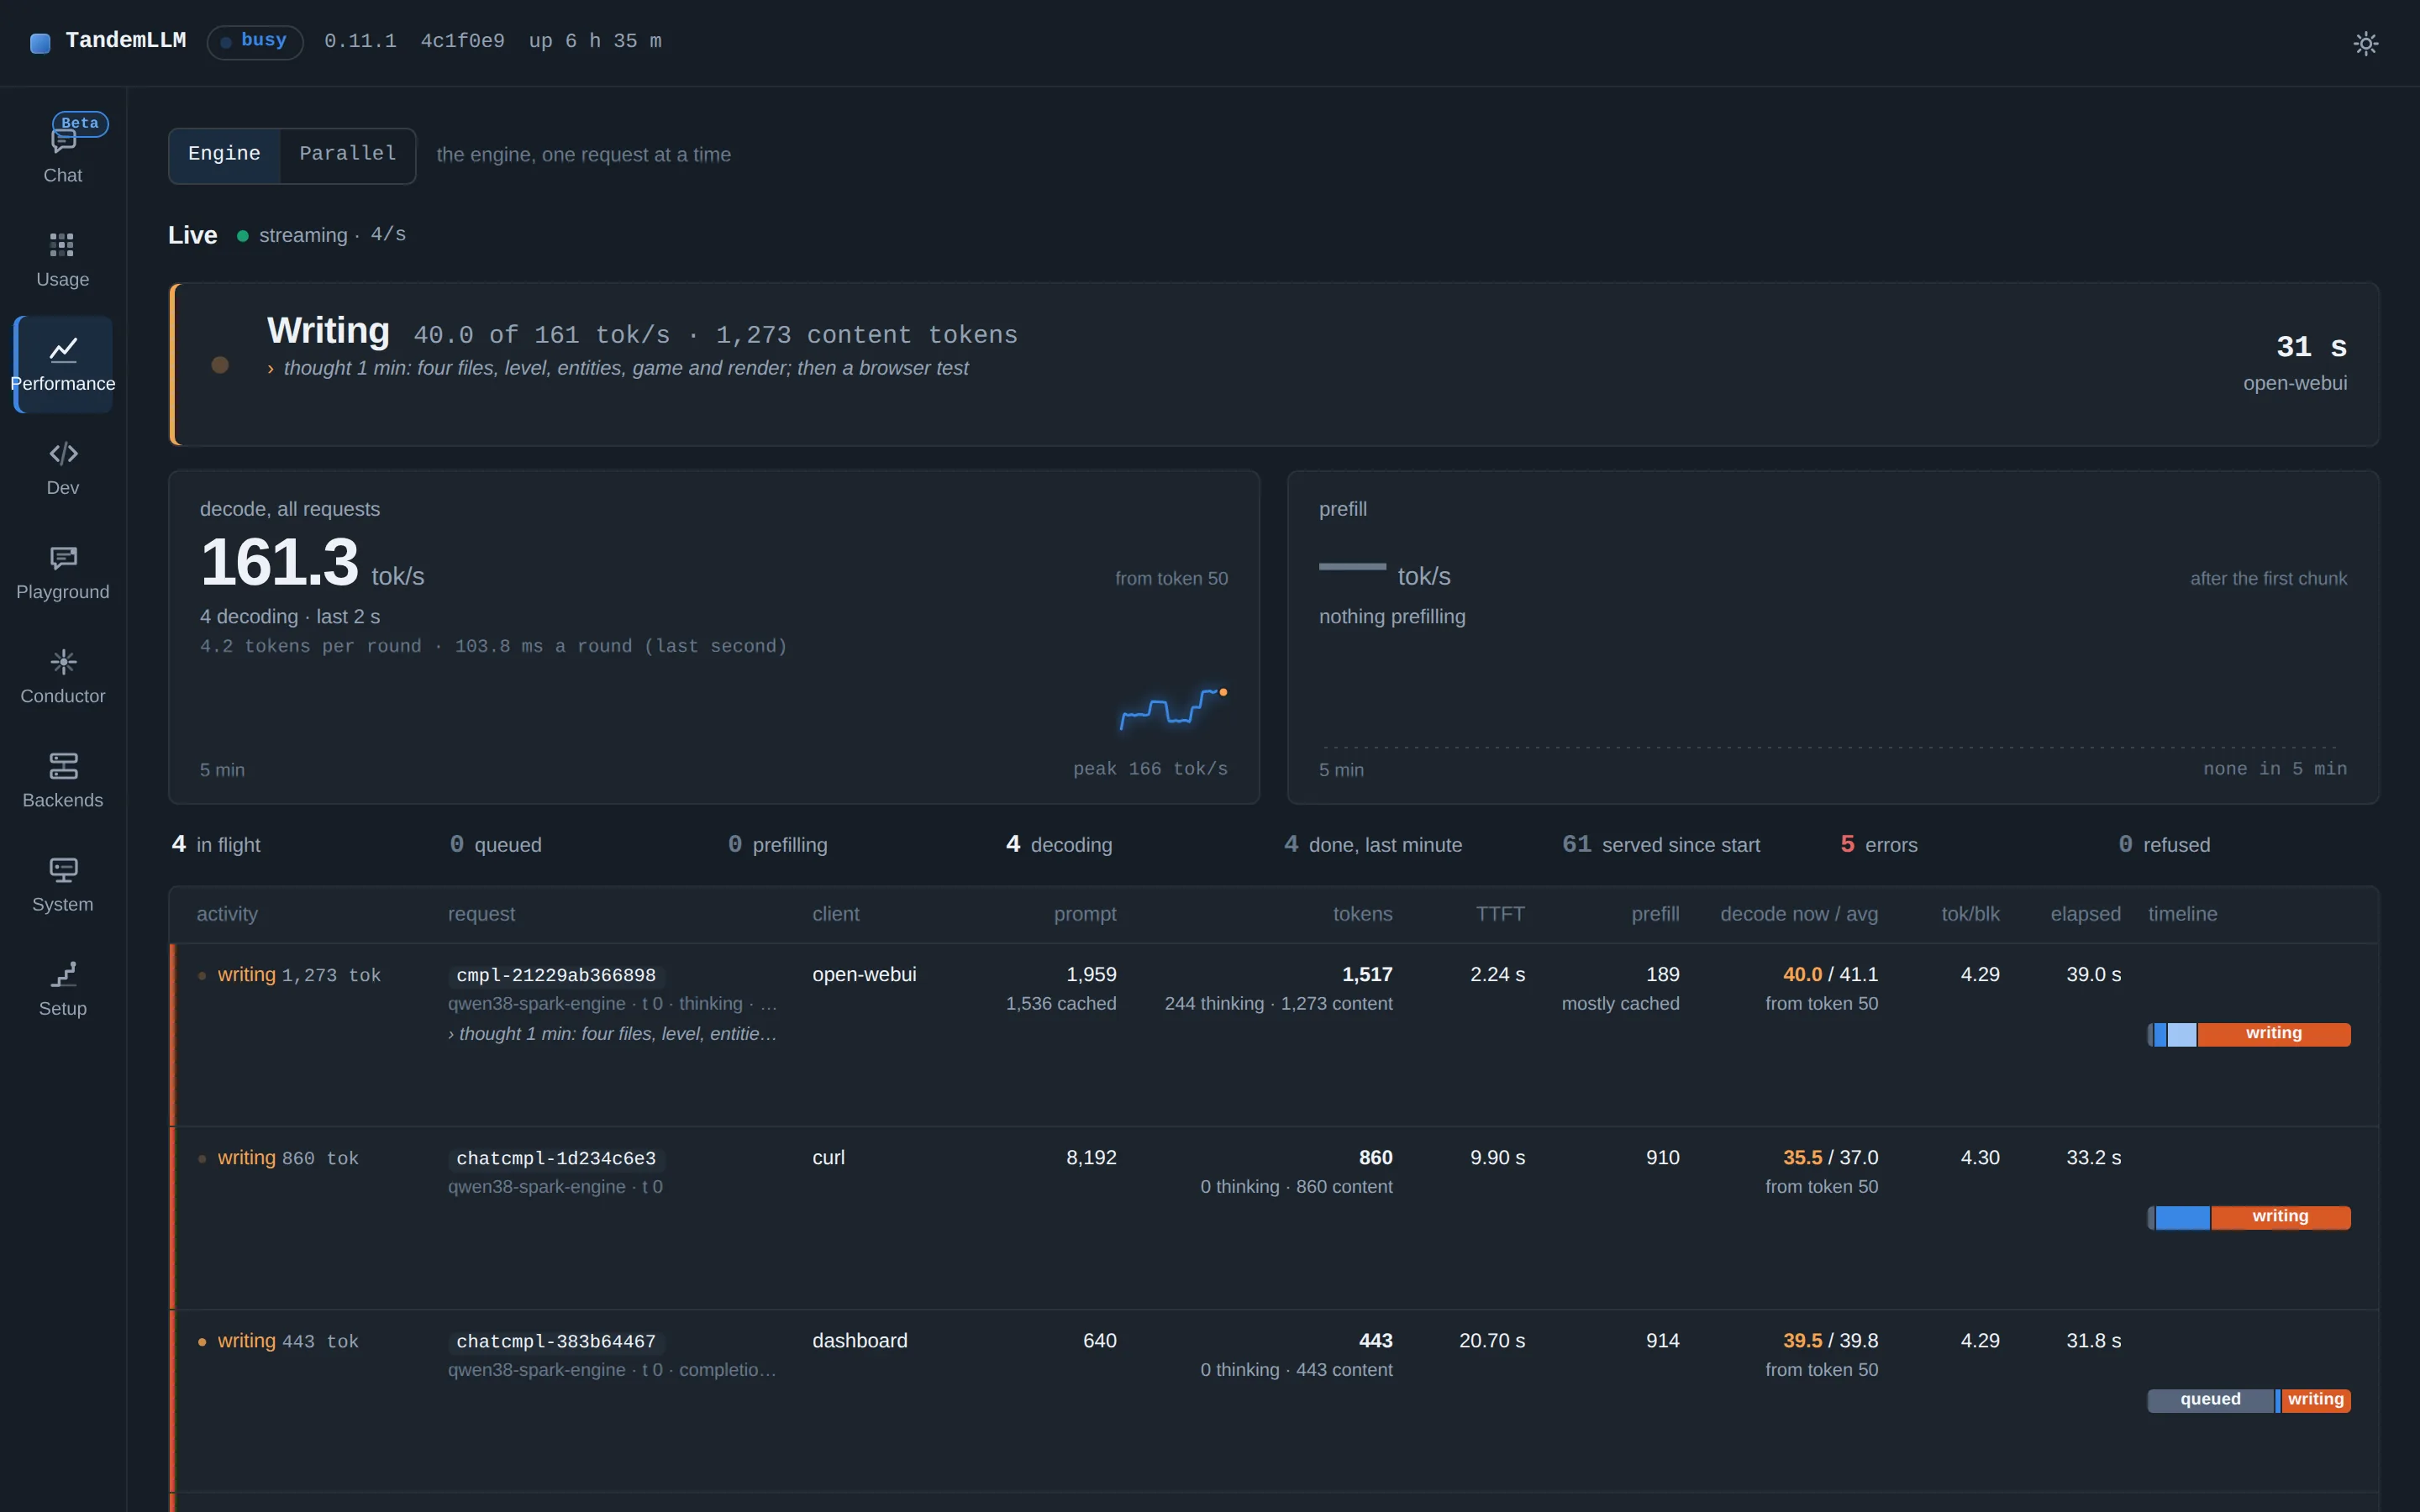Switch to the Parallel tab

click(x=348, y=155)
